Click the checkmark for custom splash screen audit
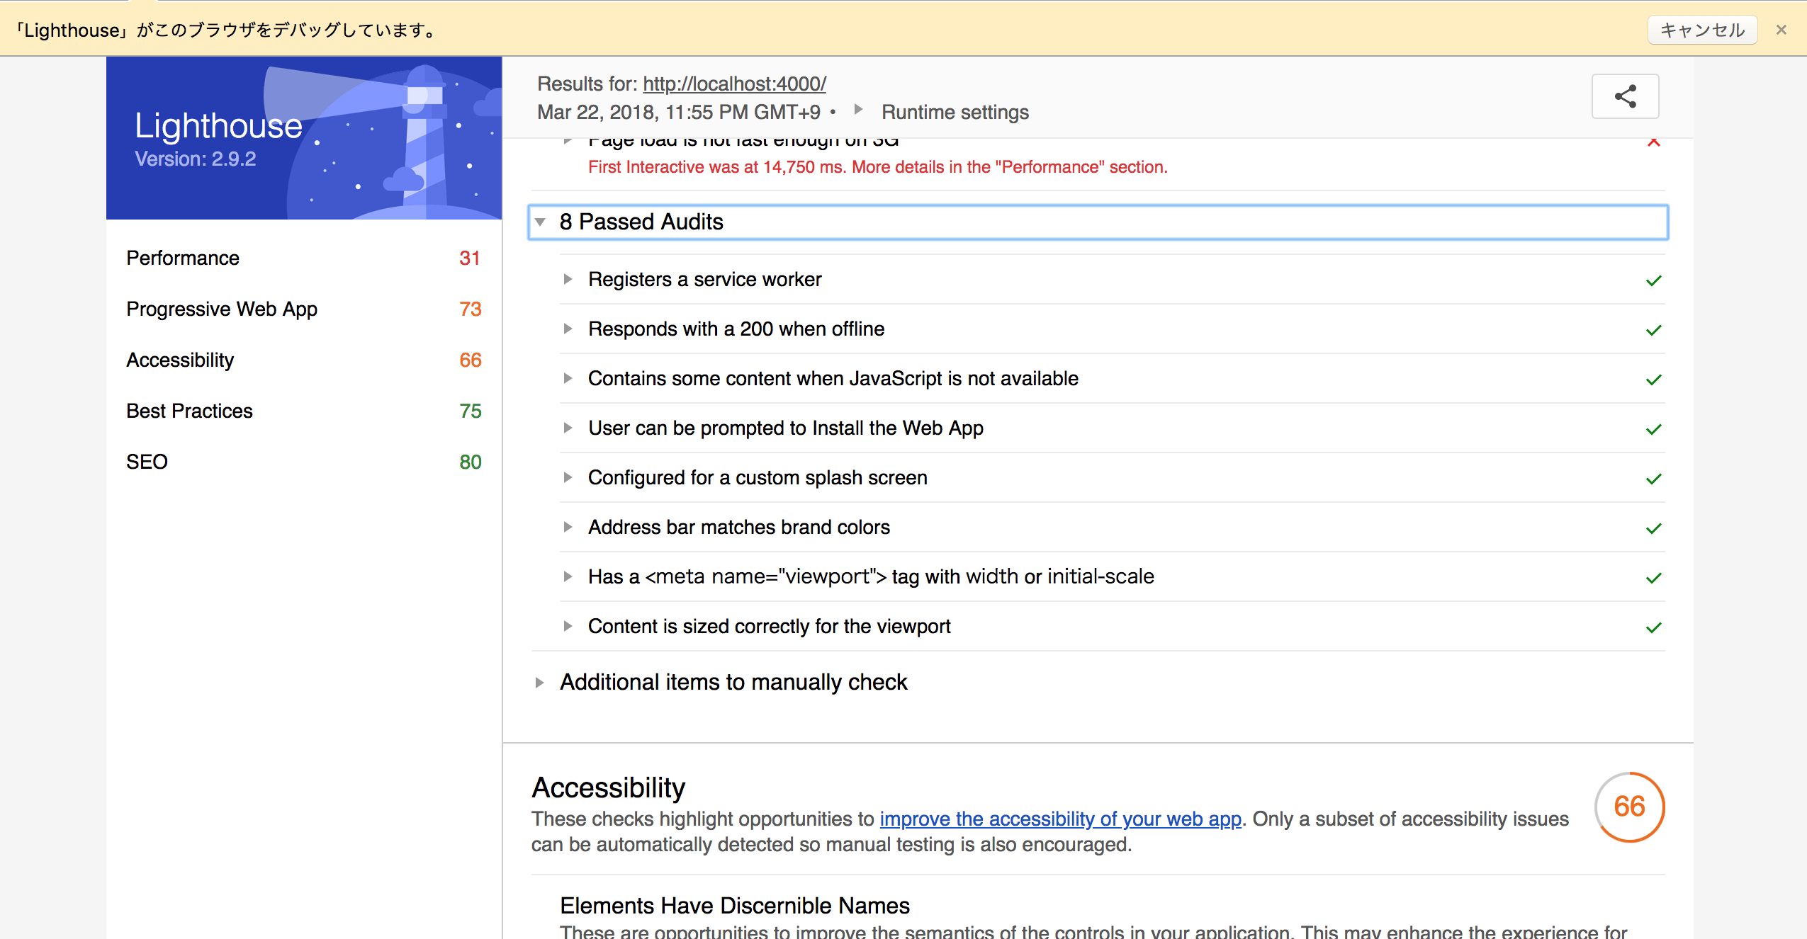Image resolution: width=1807 pixels, height=939 pixels. [x=1655, y=478]
